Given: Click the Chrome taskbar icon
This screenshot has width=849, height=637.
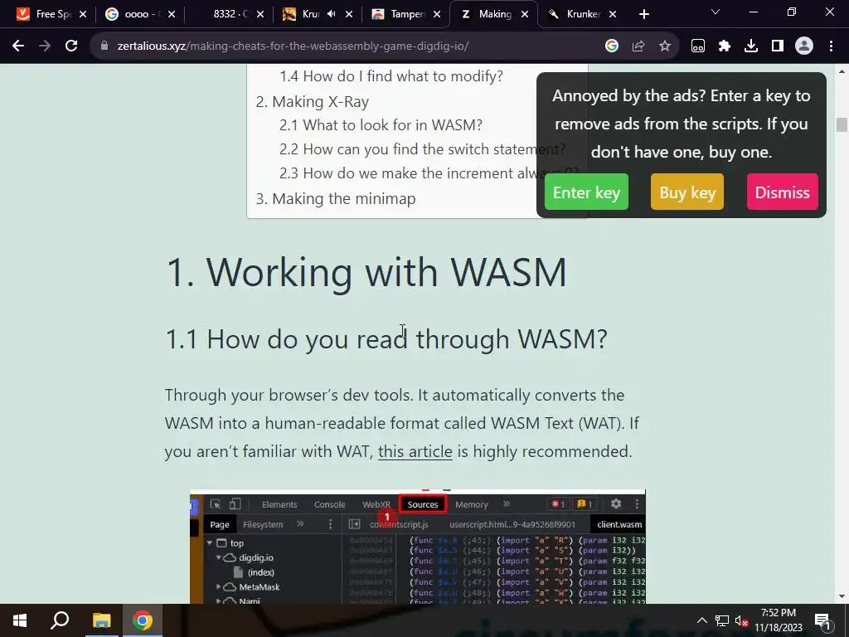Looking at the screenshot, I should (142, 620).
